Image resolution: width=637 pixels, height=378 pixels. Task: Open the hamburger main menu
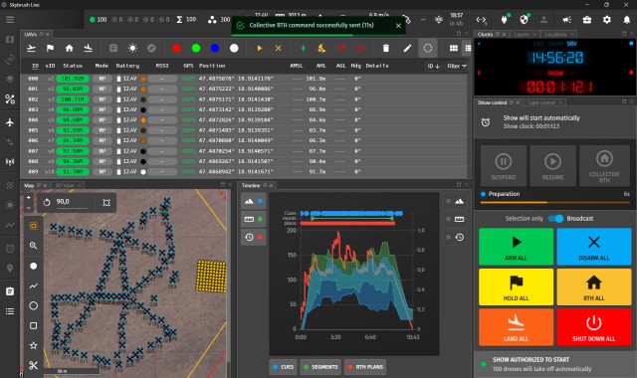coord(10,20)
